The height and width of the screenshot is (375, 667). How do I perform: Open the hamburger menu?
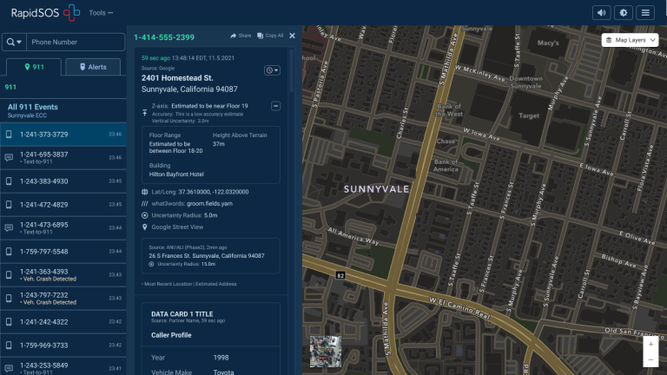645,13
